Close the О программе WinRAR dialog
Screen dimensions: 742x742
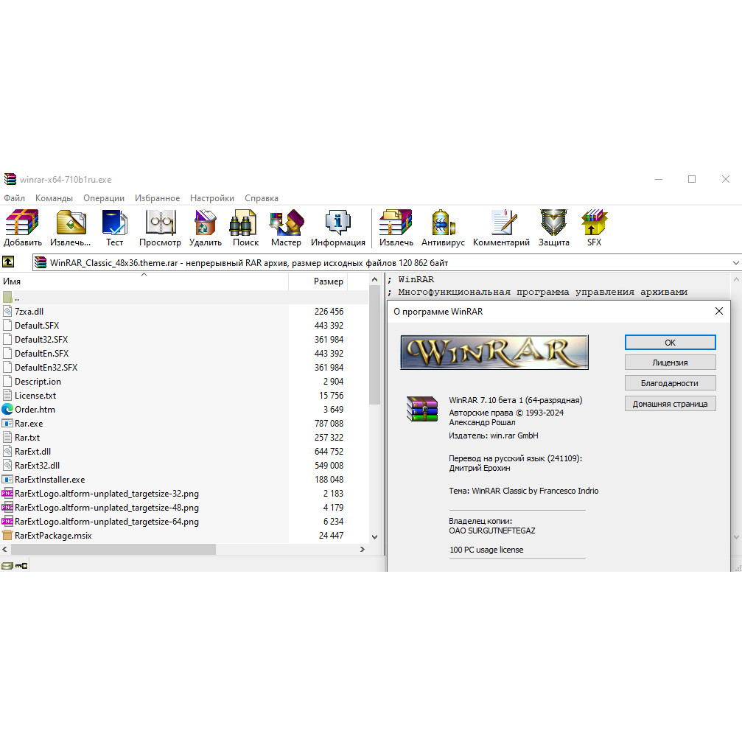pos(719,311)
